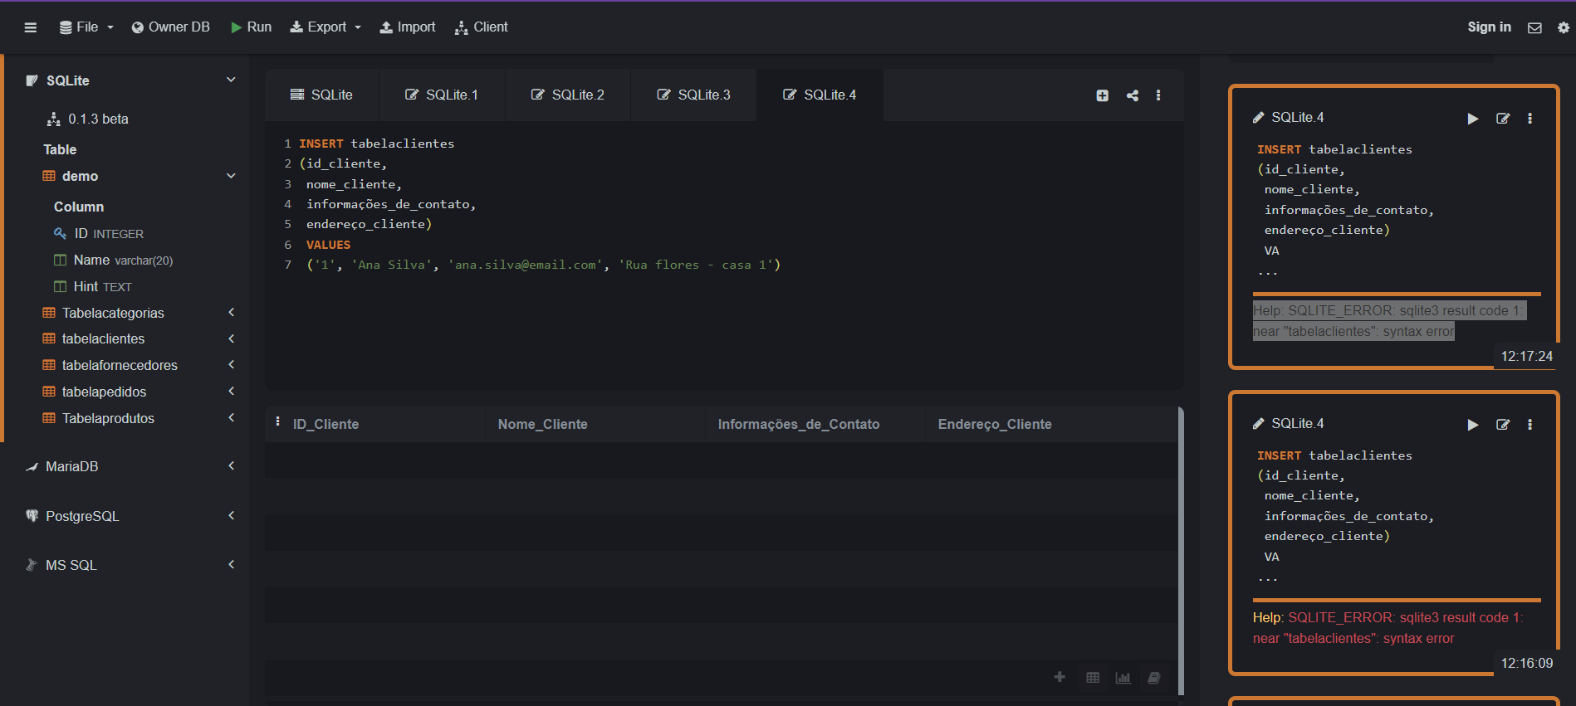Screen dimensions: 1576x706
Task: Click the Endereço_Cliente column header
Action: 995,424
